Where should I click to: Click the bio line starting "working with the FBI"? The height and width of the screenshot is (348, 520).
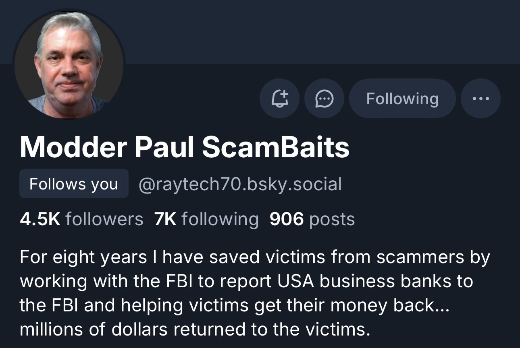click(246, 282)
